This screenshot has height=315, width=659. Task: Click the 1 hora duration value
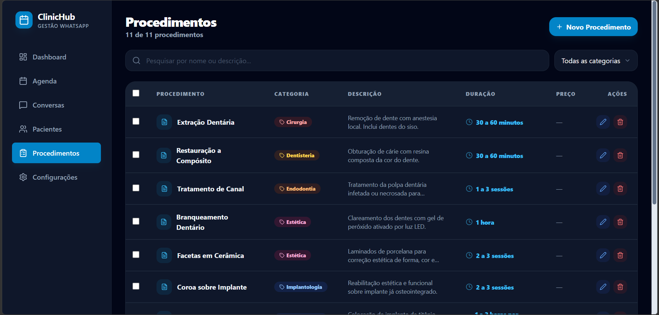485,223
